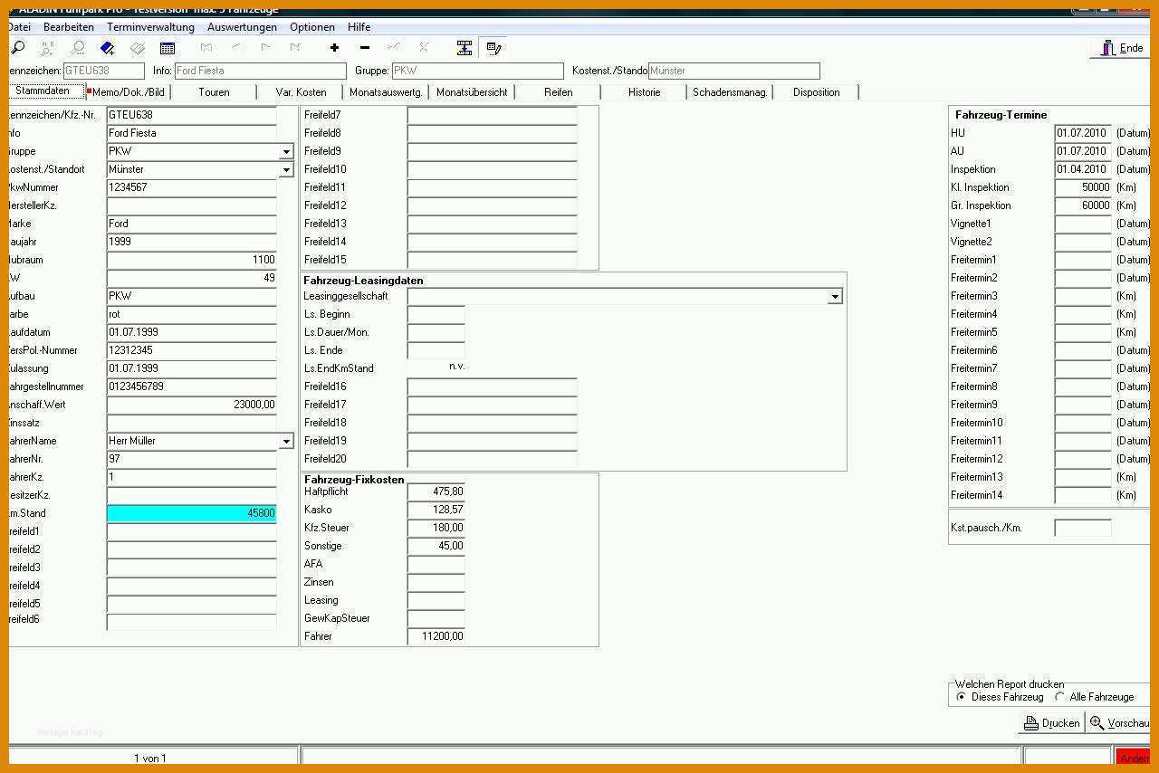Click the Vorschau preview button
This screenshot has height=773, width=1159.
[1119, 722]
